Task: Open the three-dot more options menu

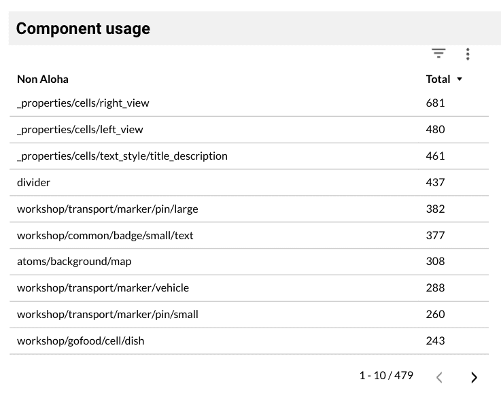Action: coord(468,54)
